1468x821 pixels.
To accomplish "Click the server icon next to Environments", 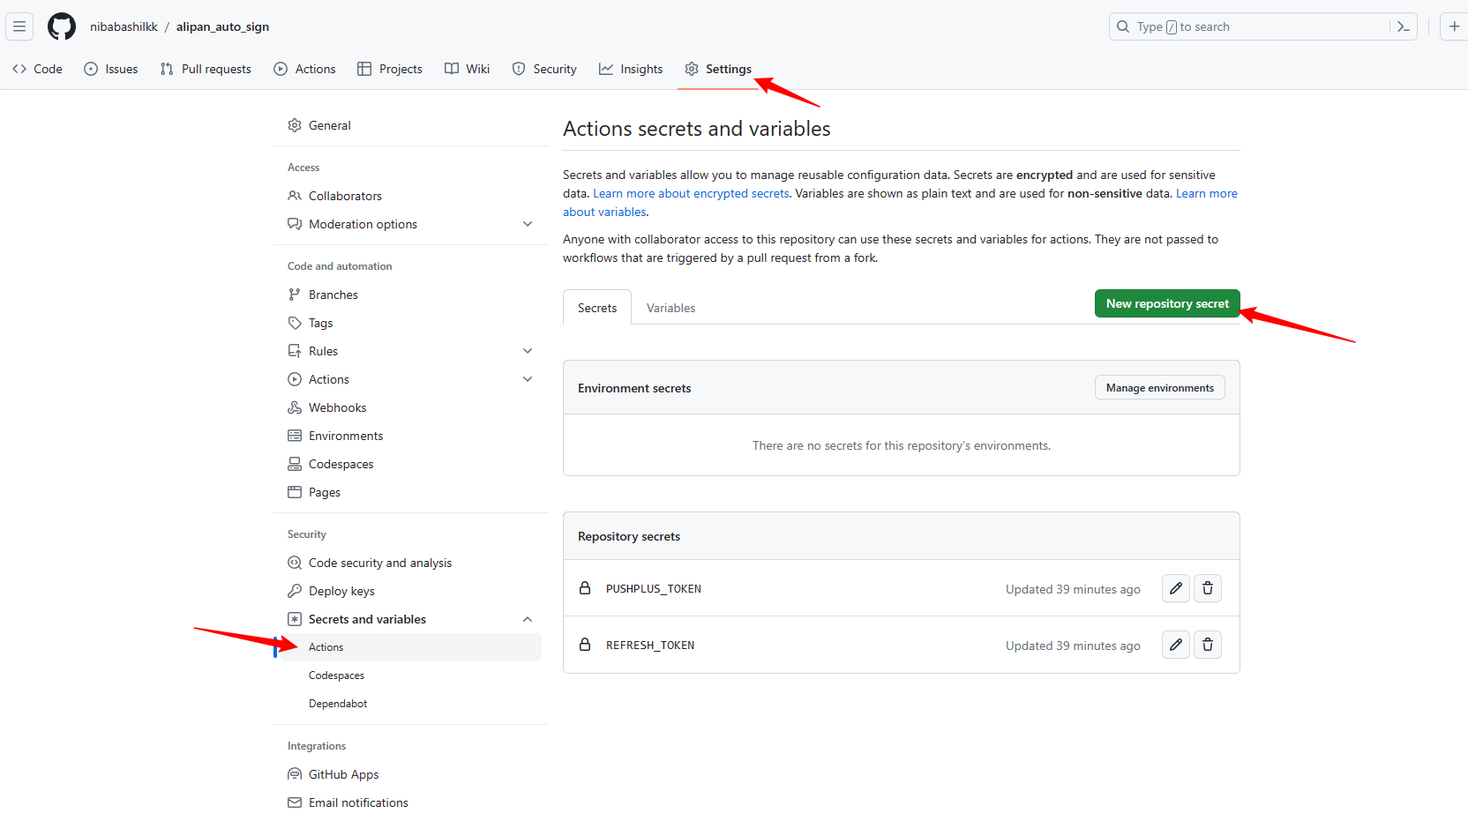I will point(295,436).
